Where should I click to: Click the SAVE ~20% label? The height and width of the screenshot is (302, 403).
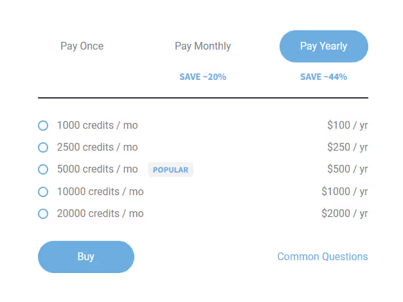(202, 77)
